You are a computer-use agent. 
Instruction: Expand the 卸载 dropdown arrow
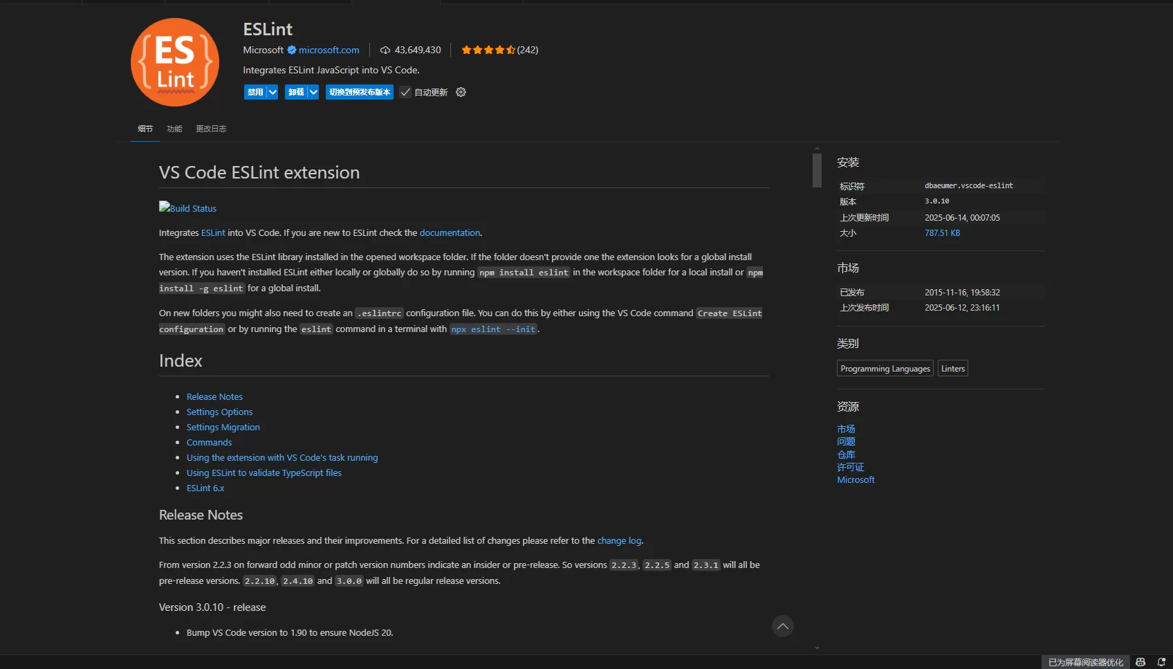[313, 92]
